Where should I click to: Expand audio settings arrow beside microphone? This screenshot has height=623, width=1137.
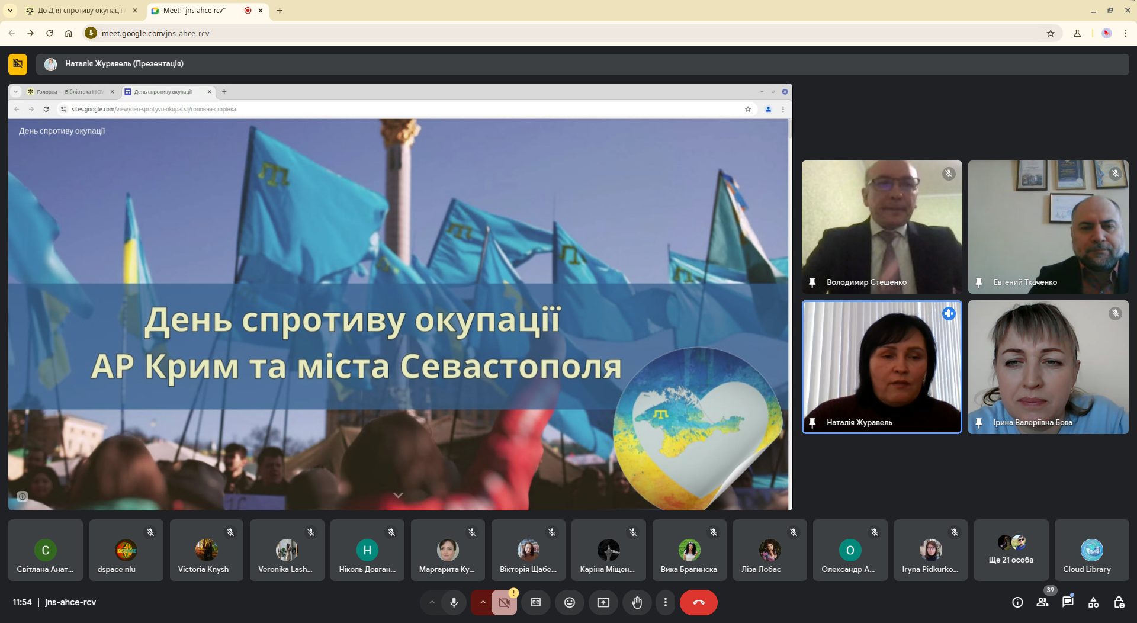click(432, 602)
